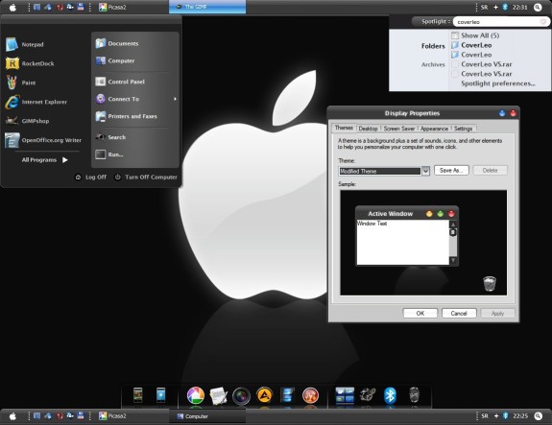Click Turn Off Computer

146,177
